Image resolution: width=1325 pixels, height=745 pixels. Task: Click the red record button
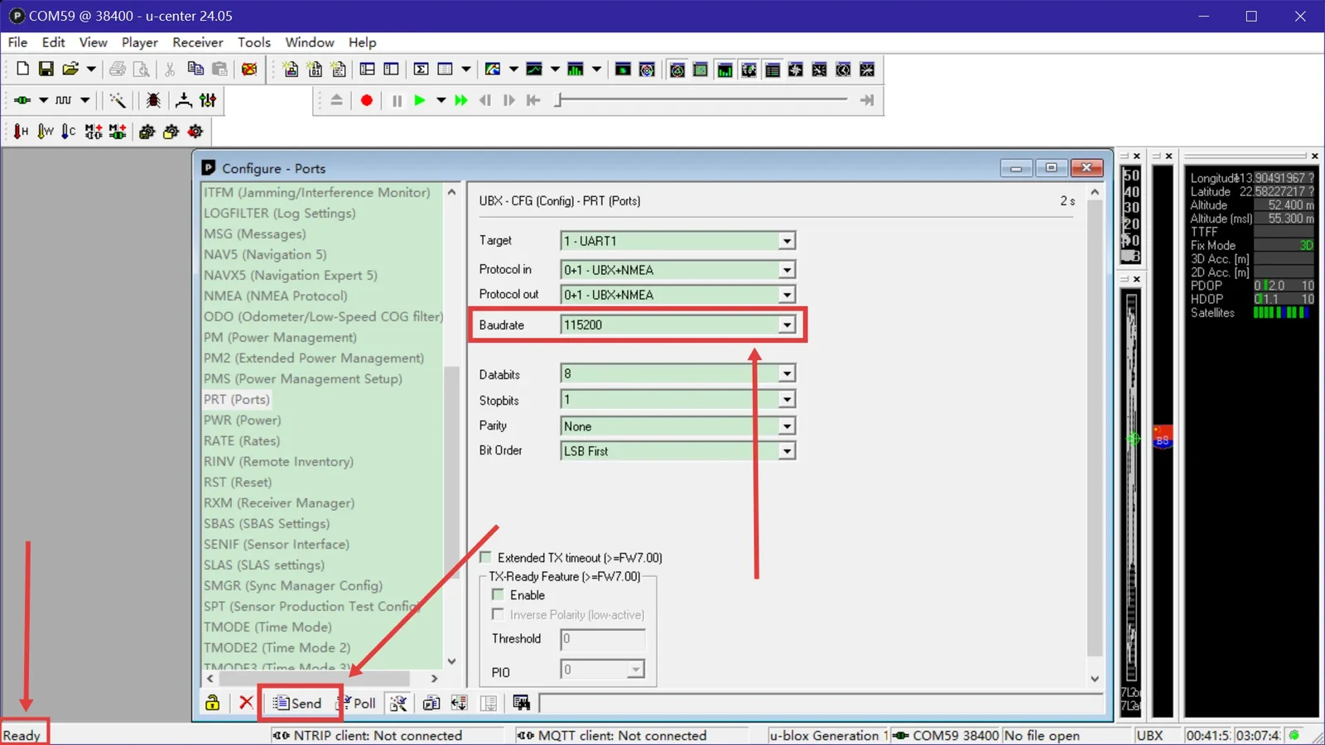(x=367, y=100)
